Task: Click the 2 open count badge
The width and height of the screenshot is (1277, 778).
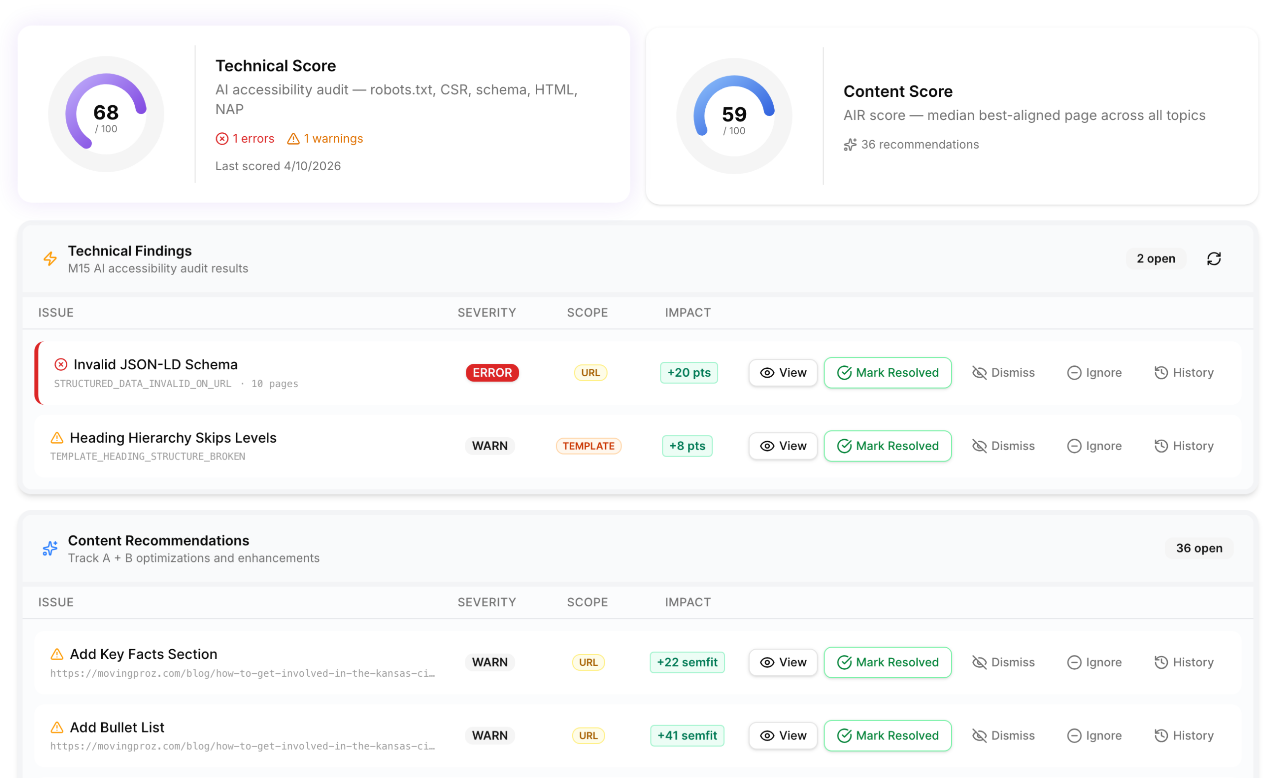Action: click(x=1156, y=259)
